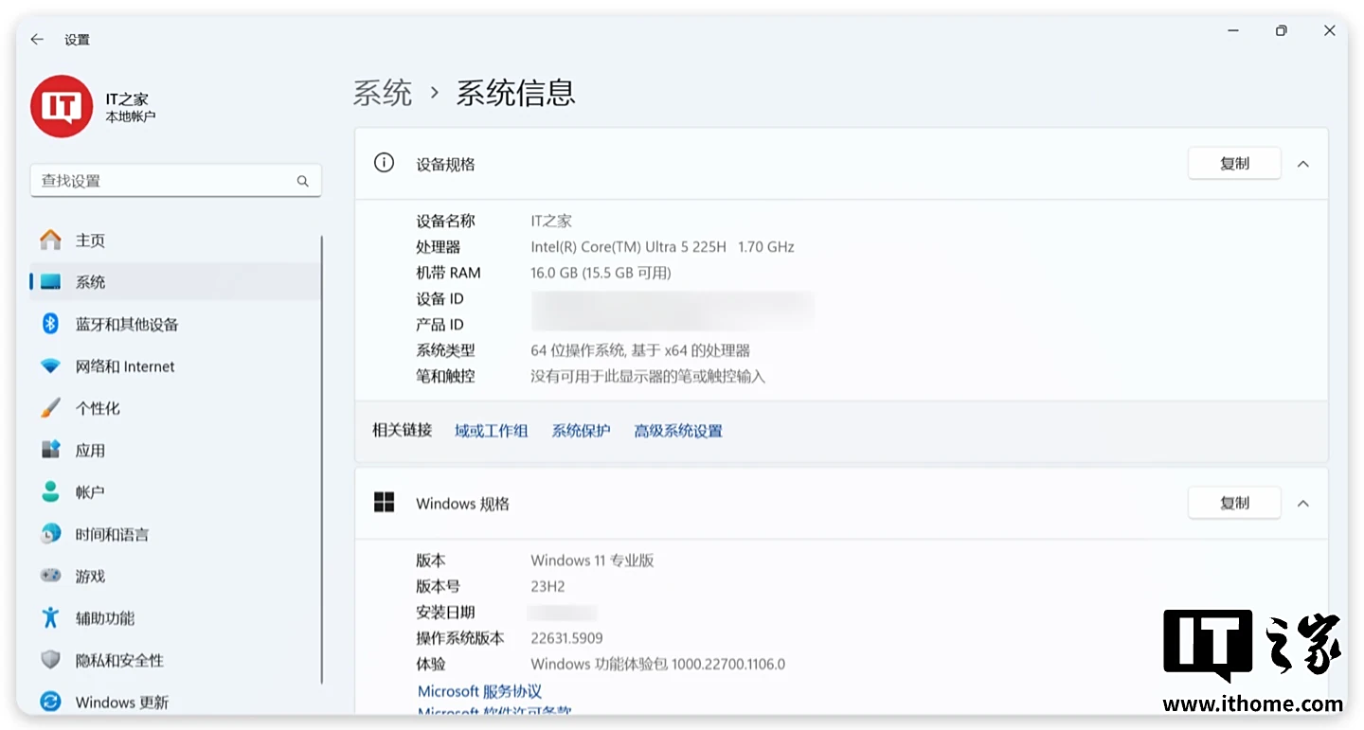The width and height of the screenshot is (1364, 730).
Task: Click the search magnifier icon
Action: [302, 181]
